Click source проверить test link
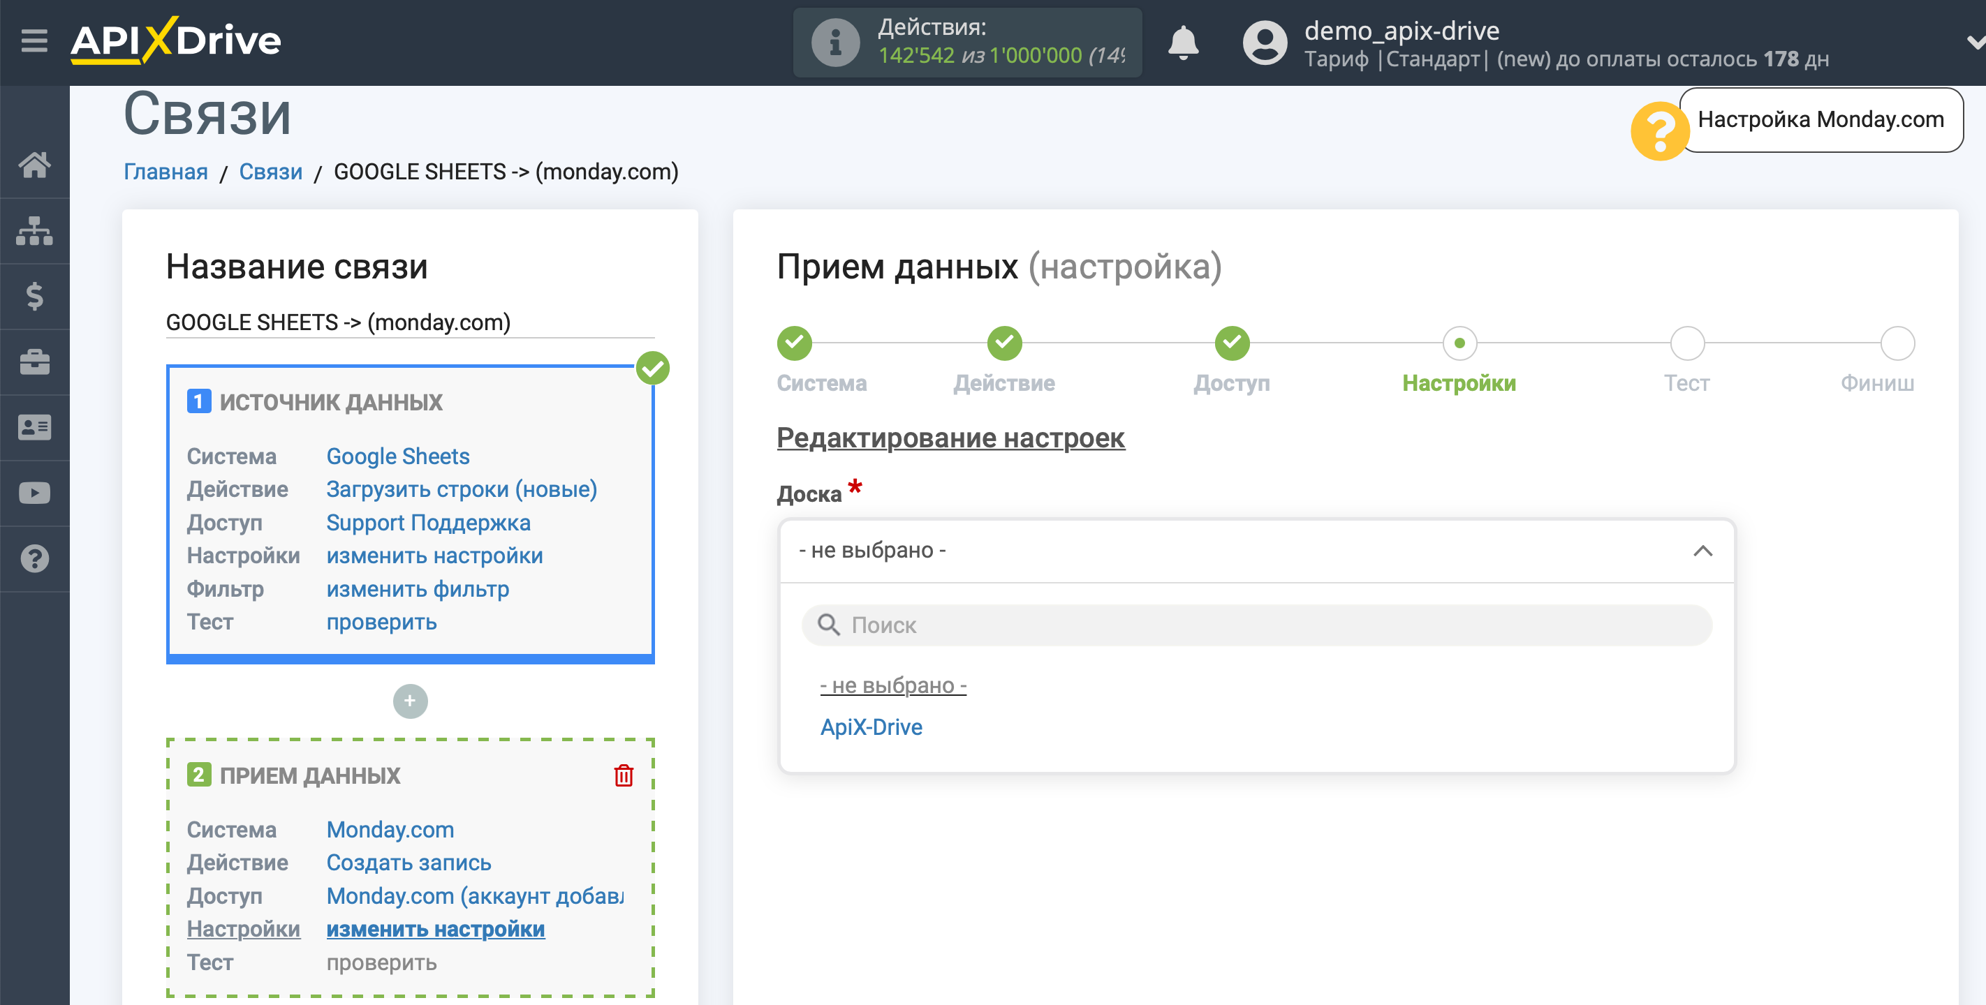This screenshot has width=1986, height=1005. tap(381, 622)
